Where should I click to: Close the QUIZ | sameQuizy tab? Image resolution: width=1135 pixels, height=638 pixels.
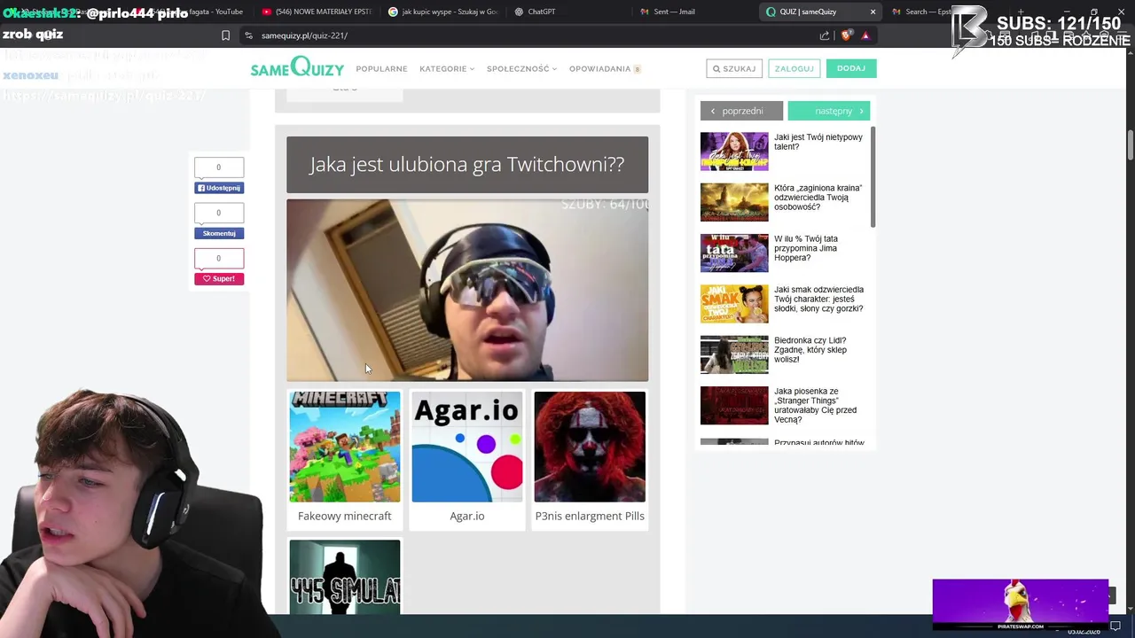pos(873,12)
